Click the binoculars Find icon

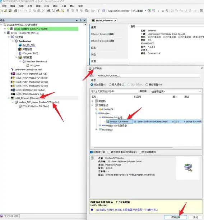pyautogui.click(x=49, y=11)
